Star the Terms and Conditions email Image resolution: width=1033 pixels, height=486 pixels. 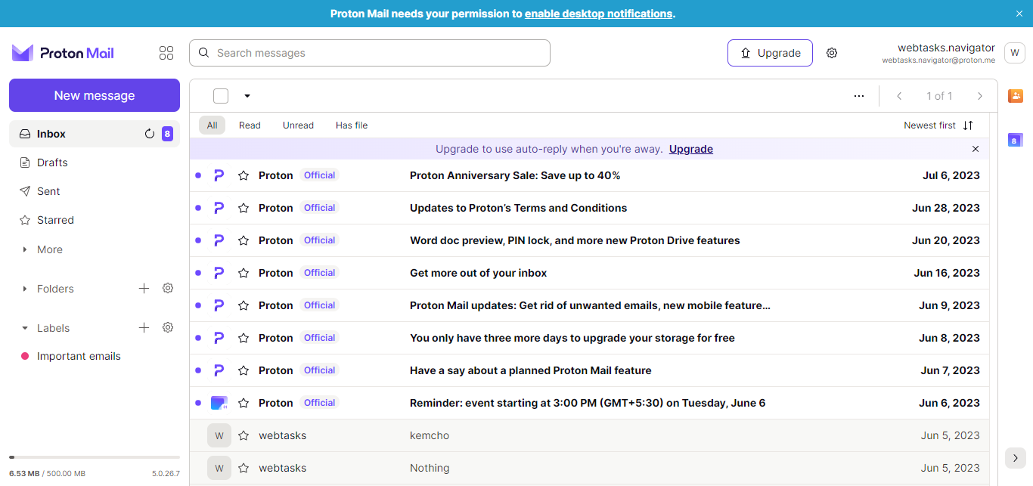click(x=244, y=208)
